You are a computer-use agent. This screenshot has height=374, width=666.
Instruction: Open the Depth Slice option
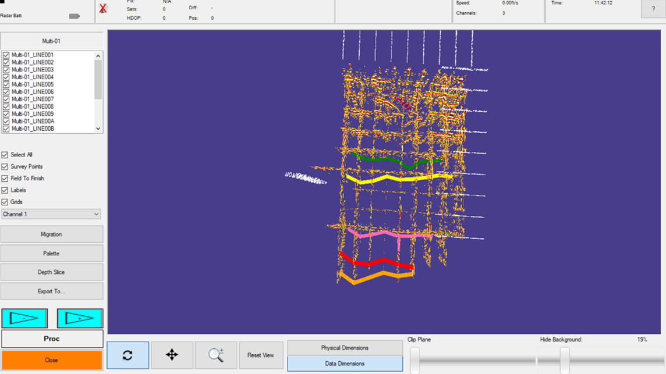[x=51, y=272]
